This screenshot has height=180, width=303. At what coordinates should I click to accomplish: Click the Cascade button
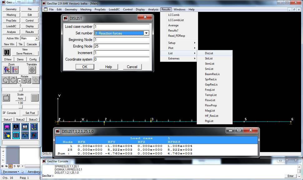click(32, 44)
